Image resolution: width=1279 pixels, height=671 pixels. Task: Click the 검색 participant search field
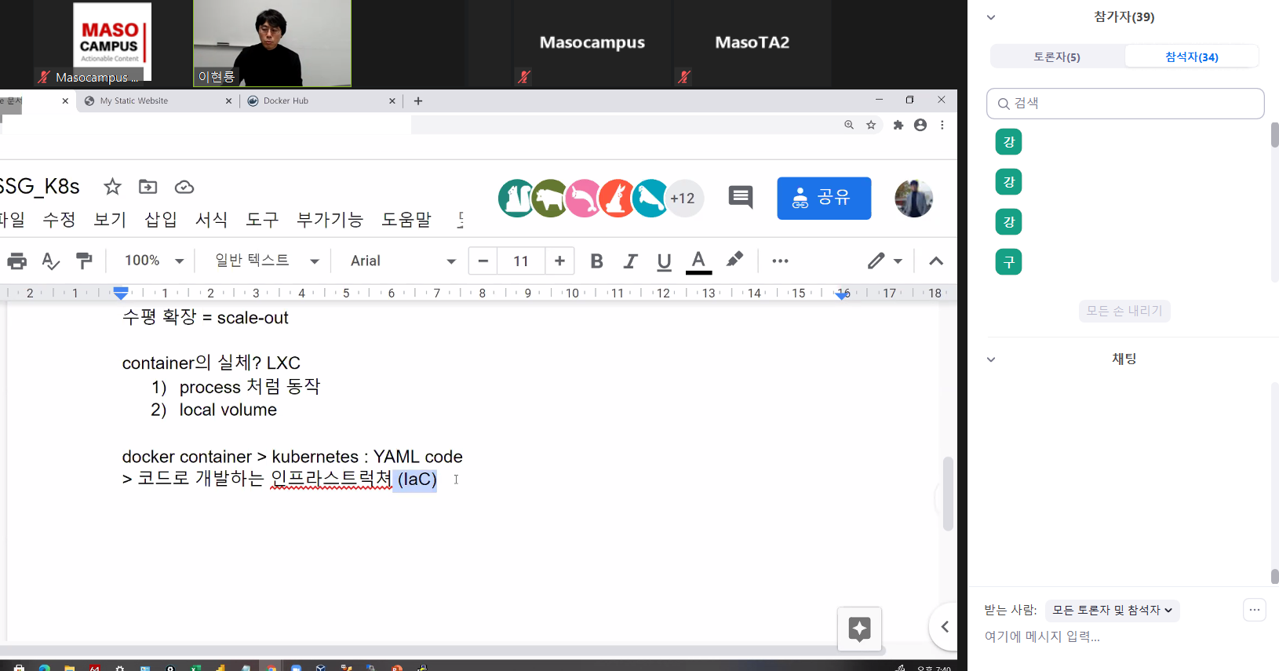tap(1124, 104)
